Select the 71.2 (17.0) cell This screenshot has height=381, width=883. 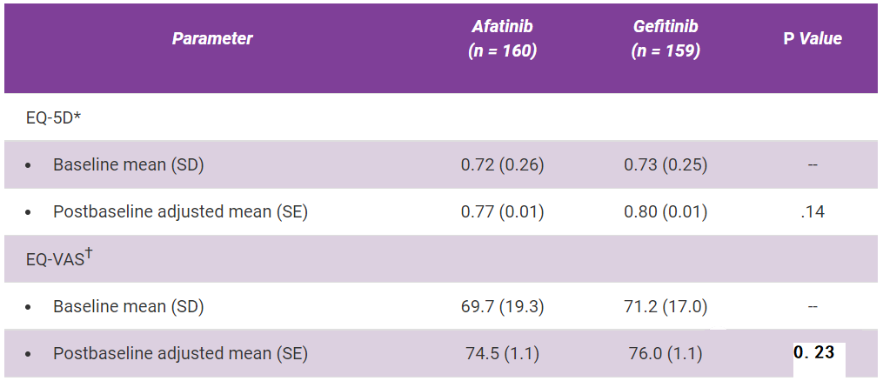click(666, 306)
